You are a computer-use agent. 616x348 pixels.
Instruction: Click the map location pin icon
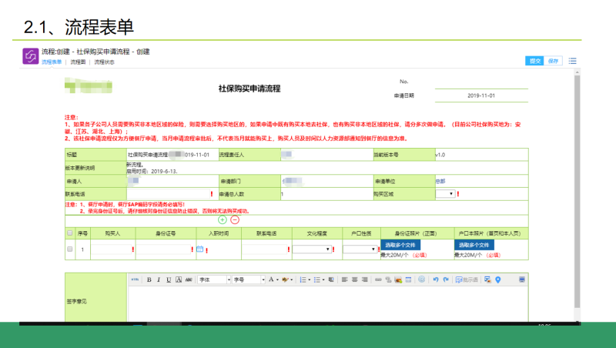pyautogui.click(x=498, y=279)
